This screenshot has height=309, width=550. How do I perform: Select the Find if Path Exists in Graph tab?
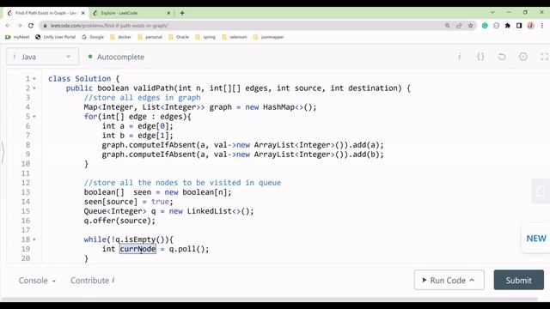46,13
